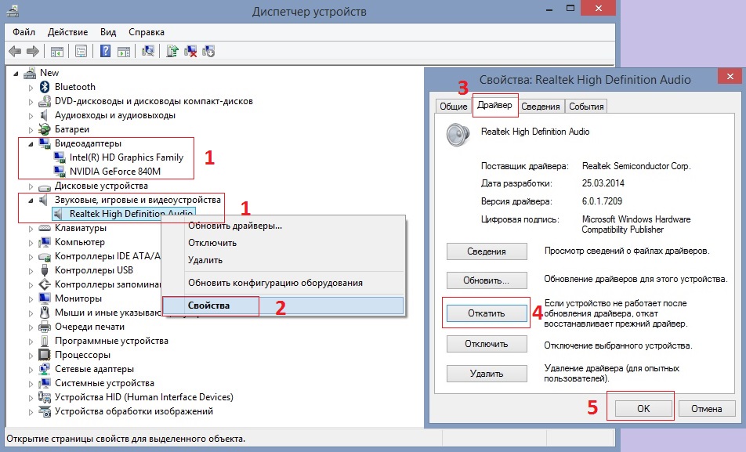Open the Файл menu
The height and width of the screenshot is (452, 746).
point(24,32)
